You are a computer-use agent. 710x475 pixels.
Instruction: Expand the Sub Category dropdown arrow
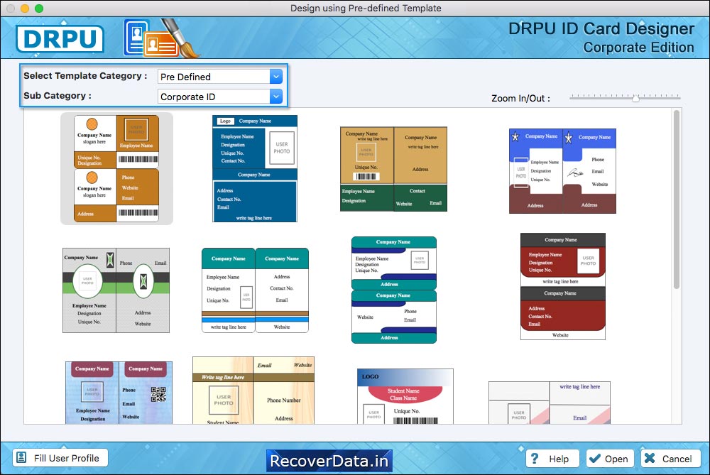coord(275,97)
